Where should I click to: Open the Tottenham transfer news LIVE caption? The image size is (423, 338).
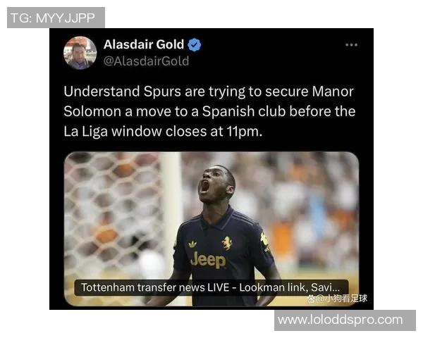tap(211, 287)
